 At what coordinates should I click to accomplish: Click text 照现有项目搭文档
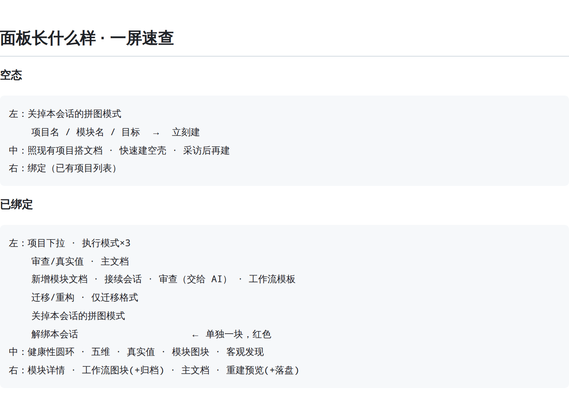pyautogui.click(x=65, y=151)
